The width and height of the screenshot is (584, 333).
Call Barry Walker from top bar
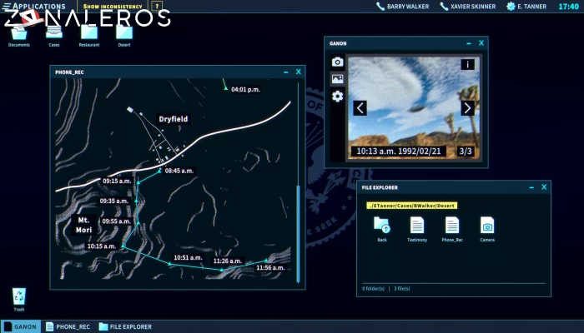(403, 7)
